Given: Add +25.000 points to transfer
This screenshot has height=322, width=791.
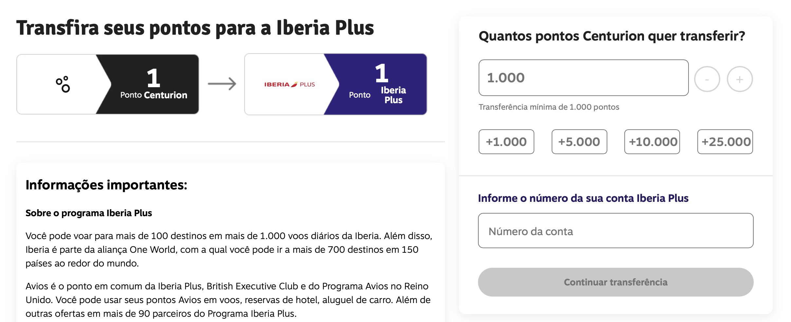Looking at the screenshot, I should tap(725, 142).
